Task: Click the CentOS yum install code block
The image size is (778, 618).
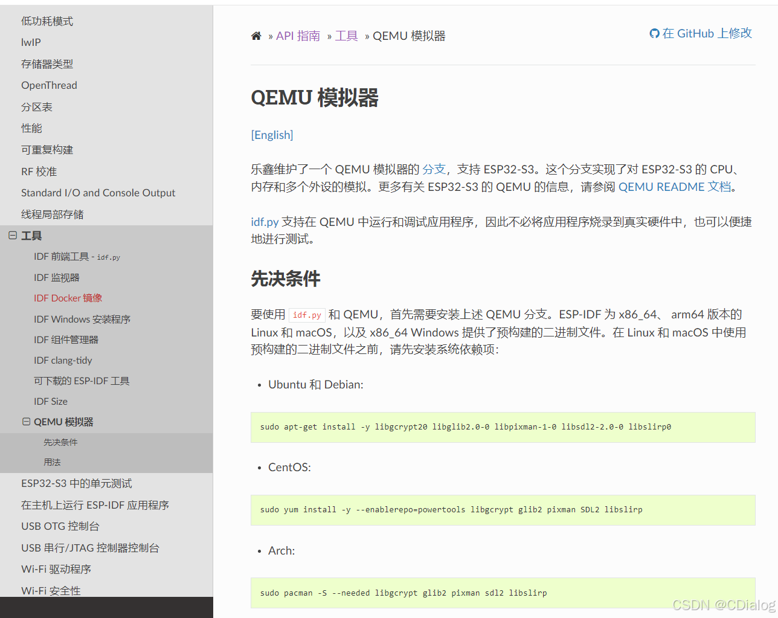Action: tap(503, 510)
